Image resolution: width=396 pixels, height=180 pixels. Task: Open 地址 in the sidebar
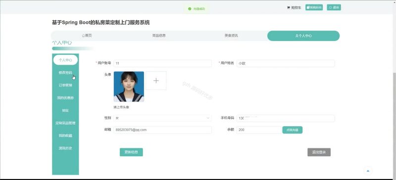point(65,110)
